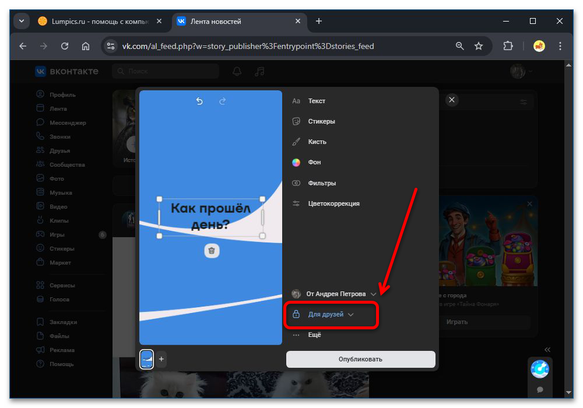Expand the 'Для друзей' privacy dropdown
The image size is (583, 408).
point(330,315)
